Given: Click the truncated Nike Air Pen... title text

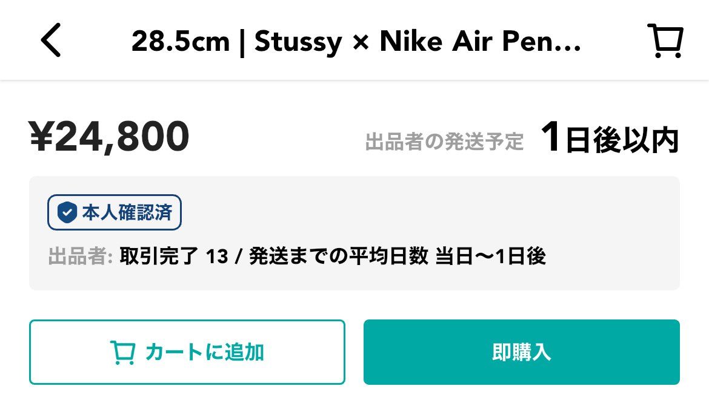Looking at the screenshot, I should tap(480, 41).
